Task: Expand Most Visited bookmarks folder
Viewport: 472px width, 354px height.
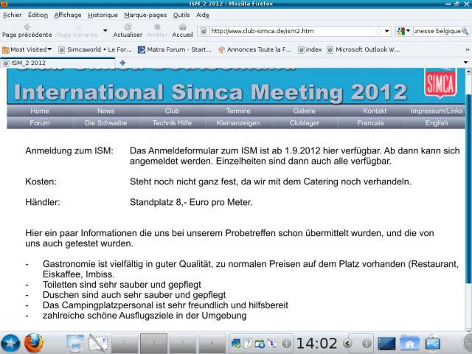Action: 27,49
